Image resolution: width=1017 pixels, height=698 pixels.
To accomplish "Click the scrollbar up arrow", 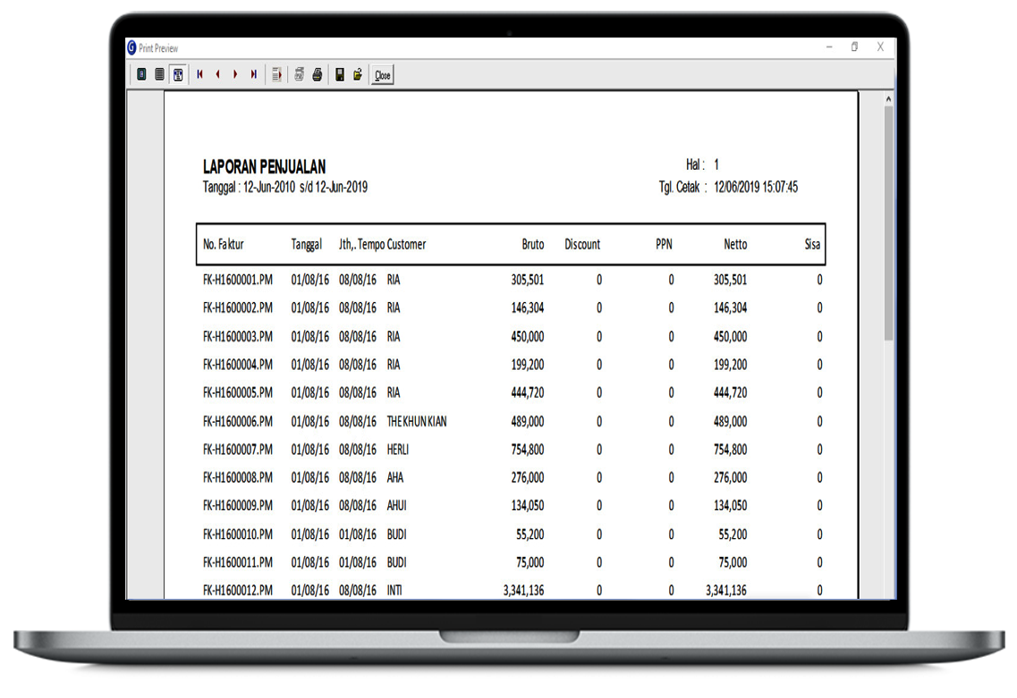I will (x=888, y=99).
